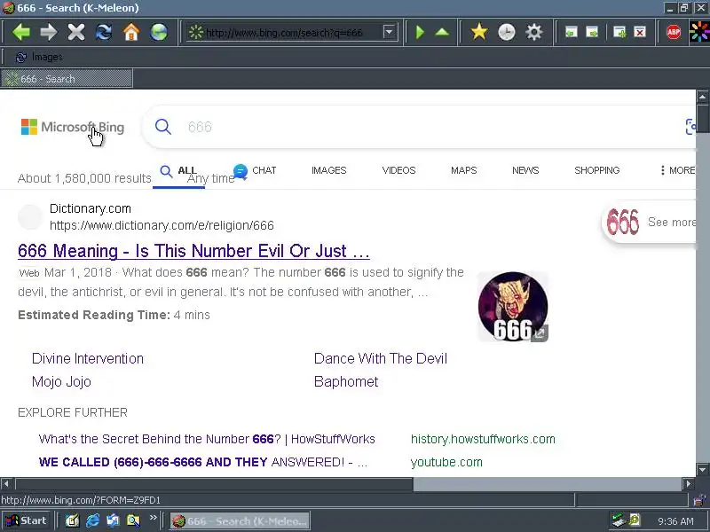Click the first quick launch icon beside Start
The width and height of the screenshot is (710, 532).
tap(72, 520)
